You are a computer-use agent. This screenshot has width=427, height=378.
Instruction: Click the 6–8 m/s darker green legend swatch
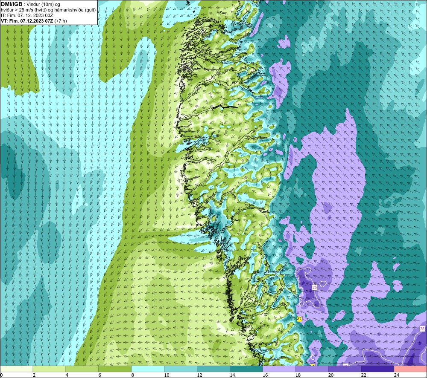[x=115, y=369]
